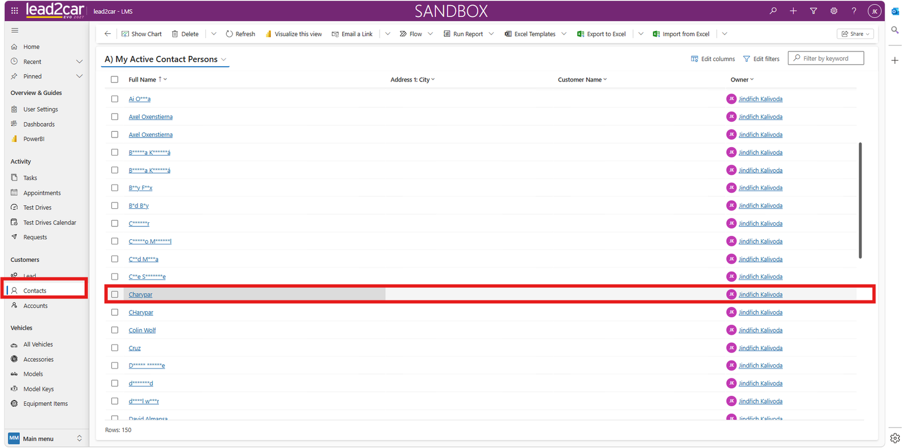Open the Outlook icon in browser sidebar
Image resolution: width=905 pixels, height=448 pixels.
click(x=895, y=11)
